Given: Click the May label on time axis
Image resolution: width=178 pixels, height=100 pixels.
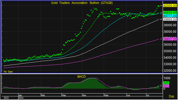Looking at the screenshot, I should tap(106, 95).
